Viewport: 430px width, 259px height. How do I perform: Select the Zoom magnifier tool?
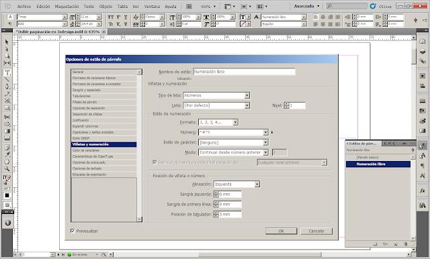click(x=7, y=169)
